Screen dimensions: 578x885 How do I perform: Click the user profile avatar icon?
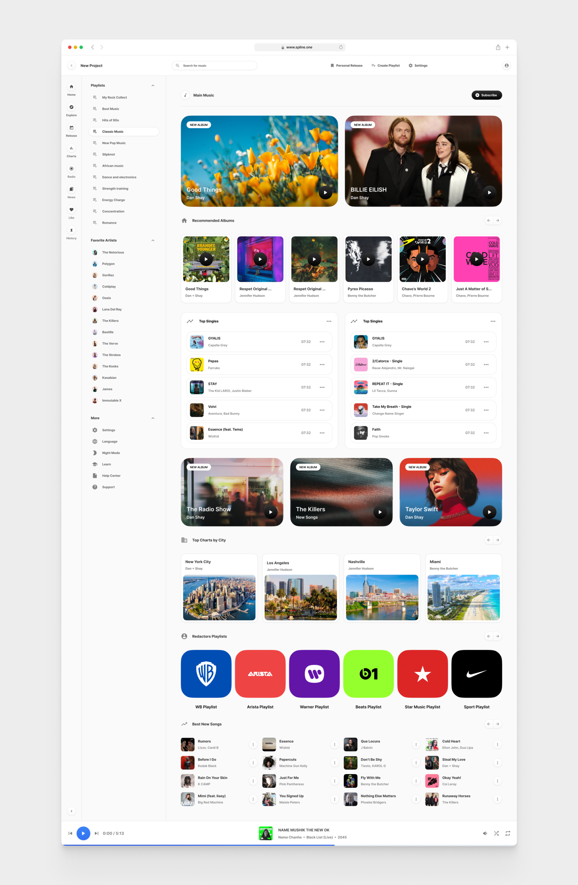tap(506, 65)
